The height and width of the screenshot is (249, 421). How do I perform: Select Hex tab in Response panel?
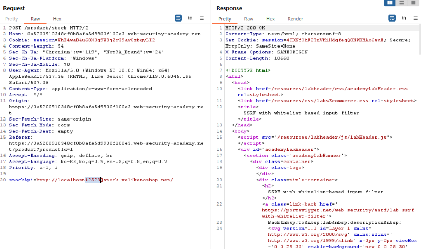pos(270,19)
